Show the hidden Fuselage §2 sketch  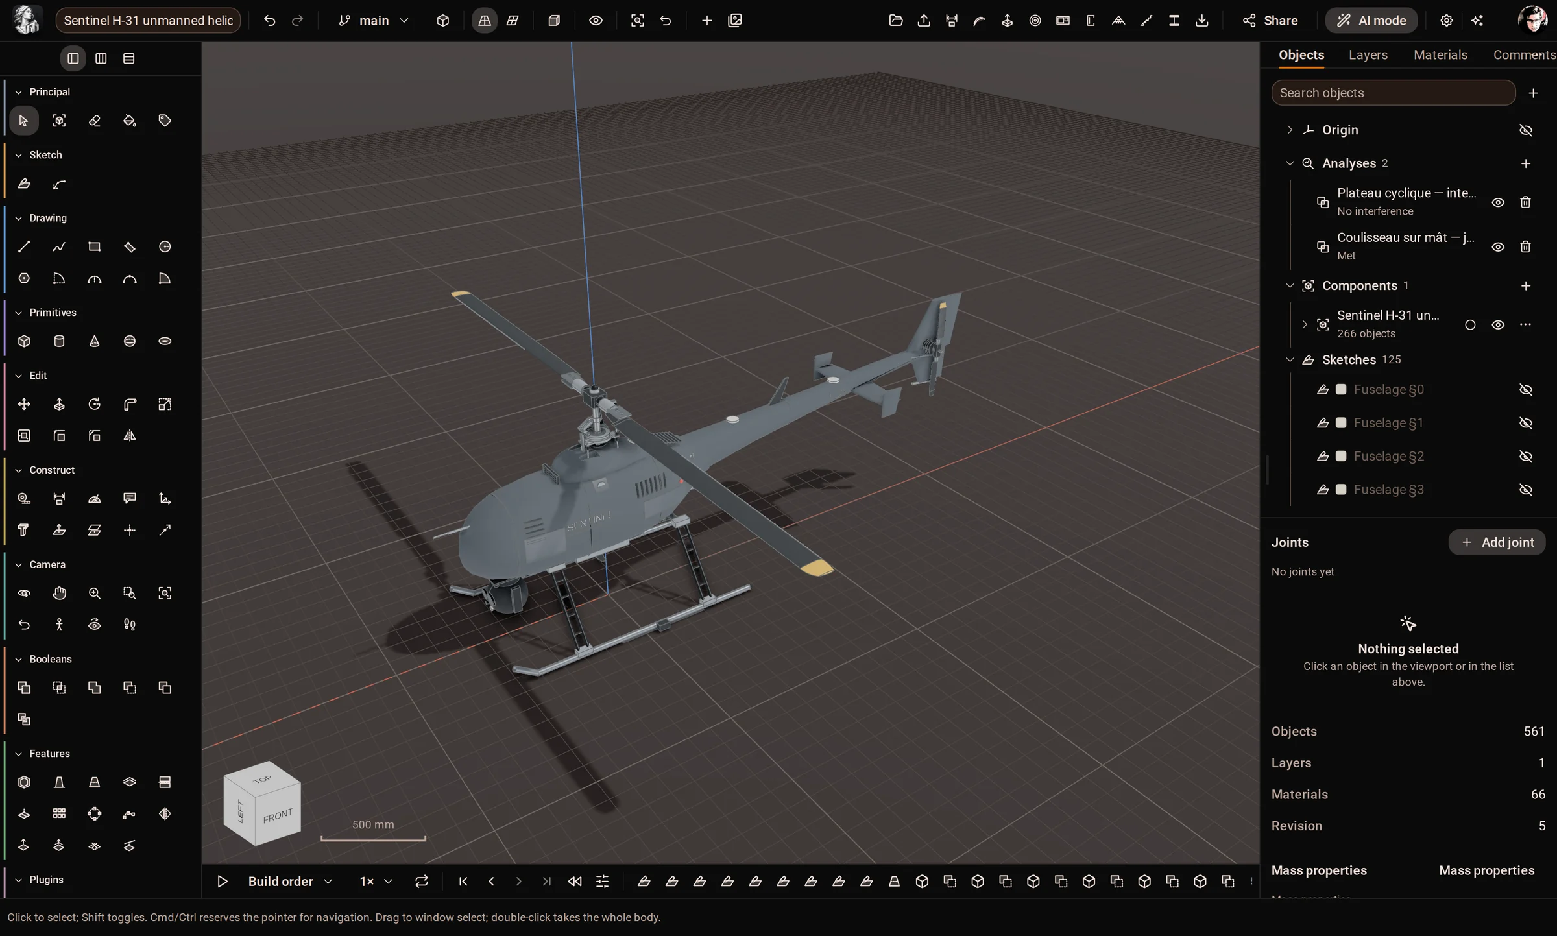coord(1526,457)
